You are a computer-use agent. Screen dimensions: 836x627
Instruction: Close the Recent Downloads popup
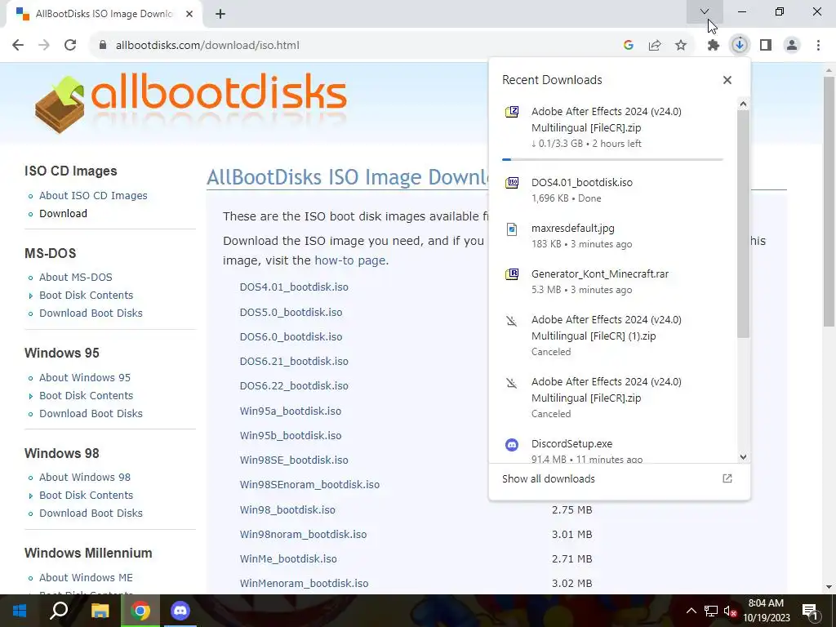pyautogui.click(x=727, y=80)
